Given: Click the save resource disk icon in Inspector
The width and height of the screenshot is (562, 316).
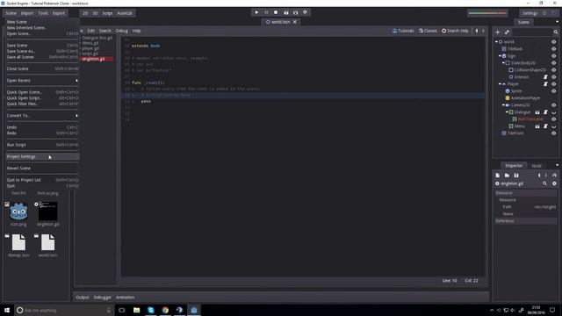Looking at the screenshot, I should [x=516, y=176].
